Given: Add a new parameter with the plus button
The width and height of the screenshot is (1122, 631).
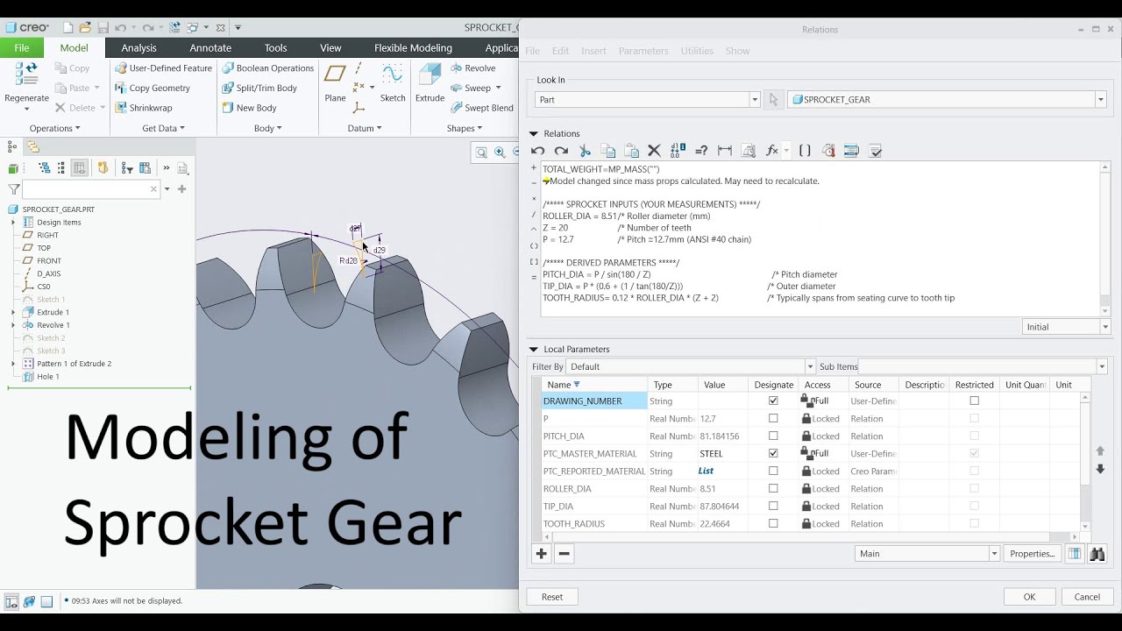Looking at the screenshot, I should tap(541, 554).
